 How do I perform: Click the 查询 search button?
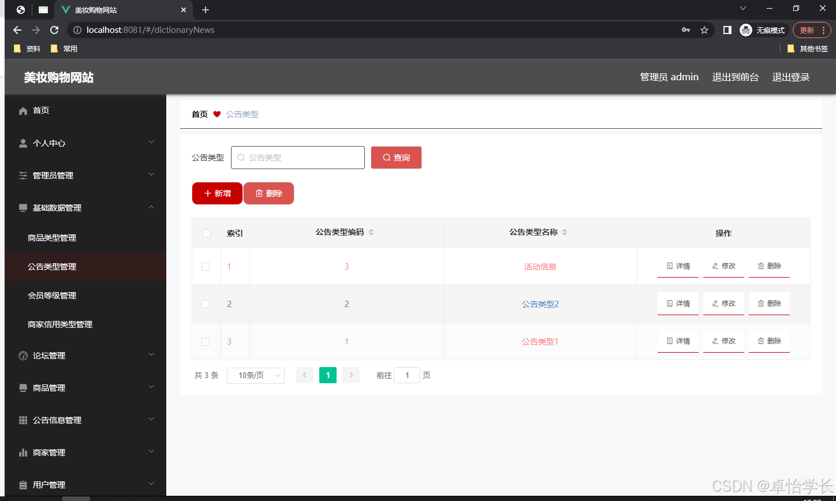click(396, 158)
